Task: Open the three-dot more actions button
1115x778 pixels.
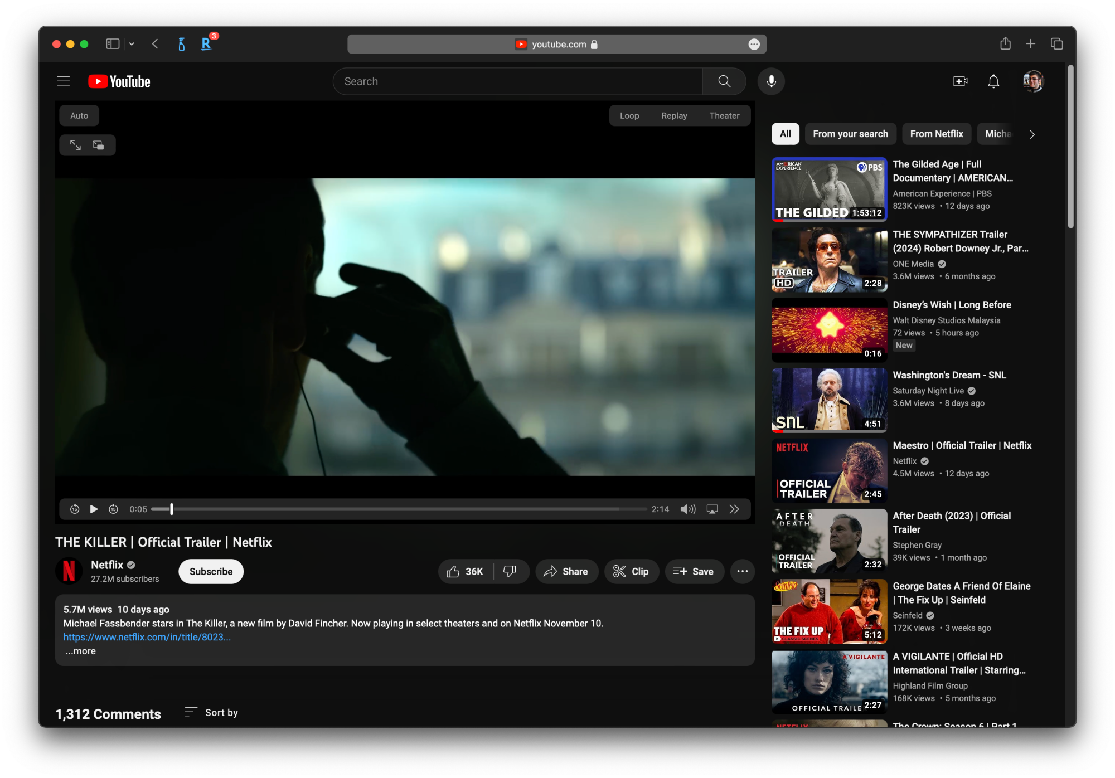Action: pos(743,571)
